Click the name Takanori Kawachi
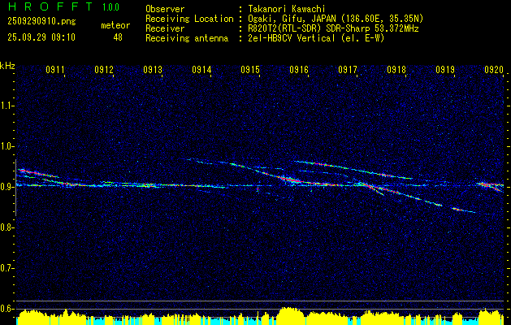This screenshot has width=511, height=325. 287,9
